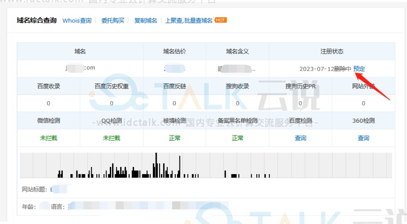Click the 预定 reservation link
Viewport: 407px width, 224px height.
pyautogui.click(x=359, y=69)
